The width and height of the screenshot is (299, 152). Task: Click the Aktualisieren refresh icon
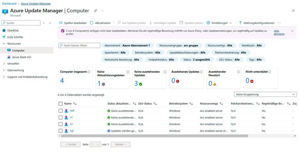(x=92, y=23)
